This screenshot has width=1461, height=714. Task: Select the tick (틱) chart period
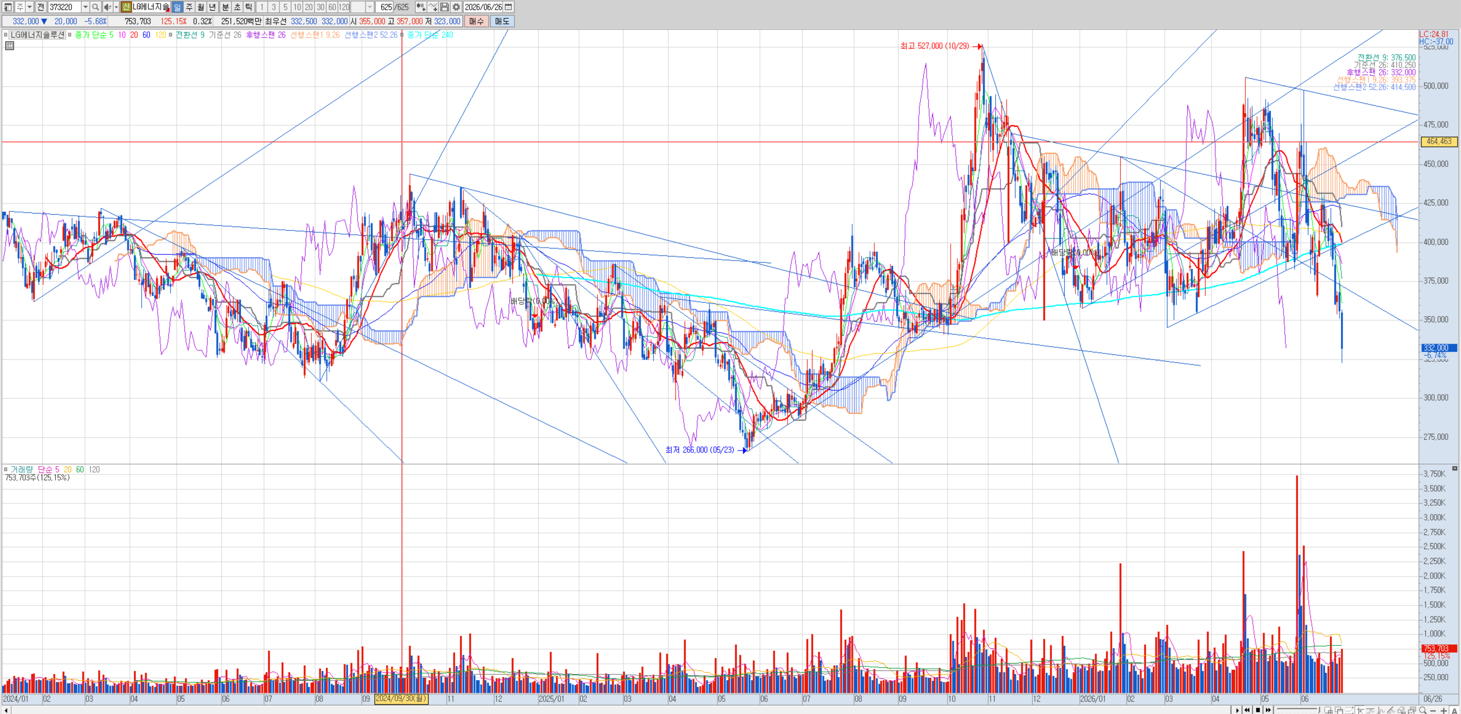(249, 7)
